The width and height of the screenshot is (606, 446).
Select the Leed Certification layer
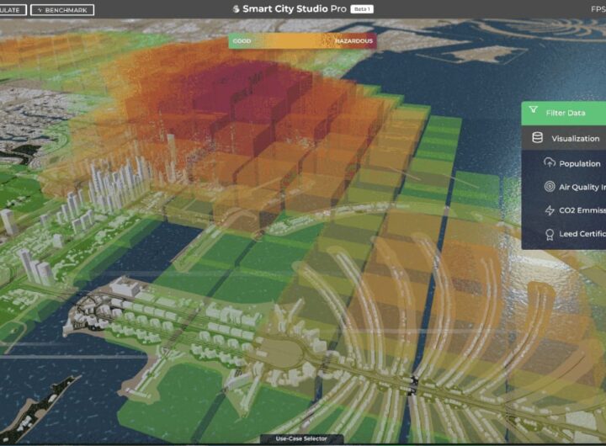point(573,234)
